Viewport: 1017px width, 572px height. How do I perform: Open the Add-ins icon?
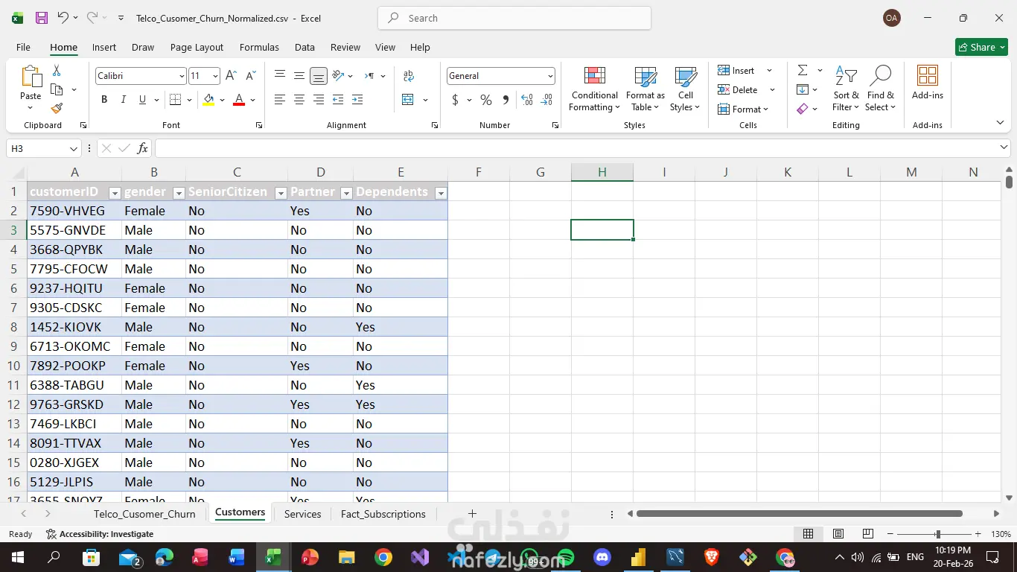(928, 82)
